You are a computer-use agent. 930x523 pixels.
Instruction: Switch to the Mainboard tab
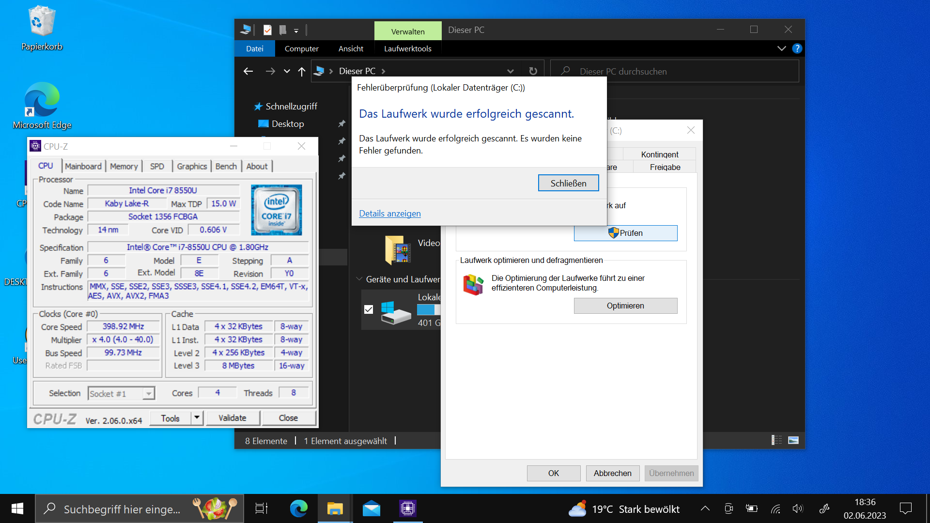tap(83, 166)
